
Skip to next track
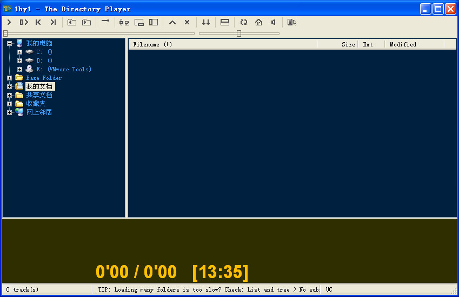(x=53, y=22)
